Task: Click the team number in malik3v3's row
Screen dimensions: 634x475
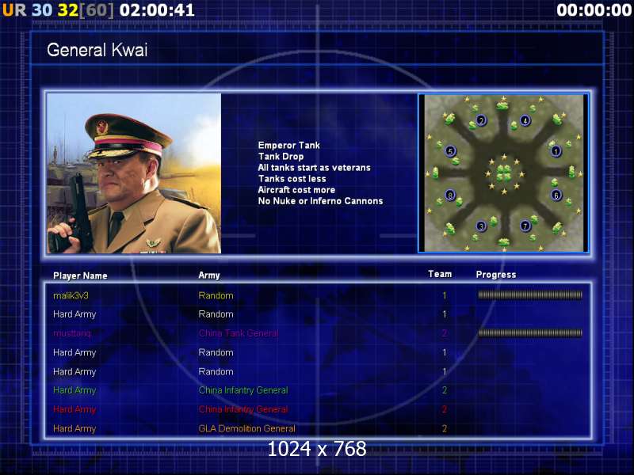Action: coord(445,295)
